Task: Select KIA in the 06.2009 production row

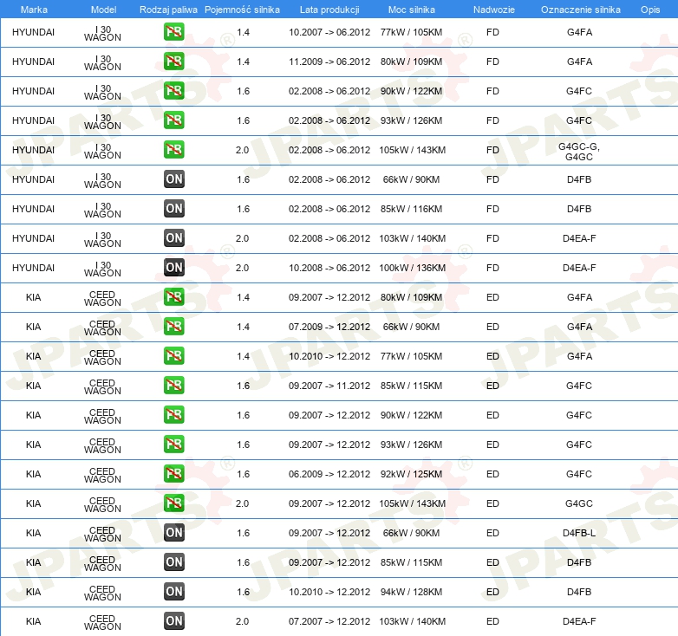Action: (x=33, y=474)
